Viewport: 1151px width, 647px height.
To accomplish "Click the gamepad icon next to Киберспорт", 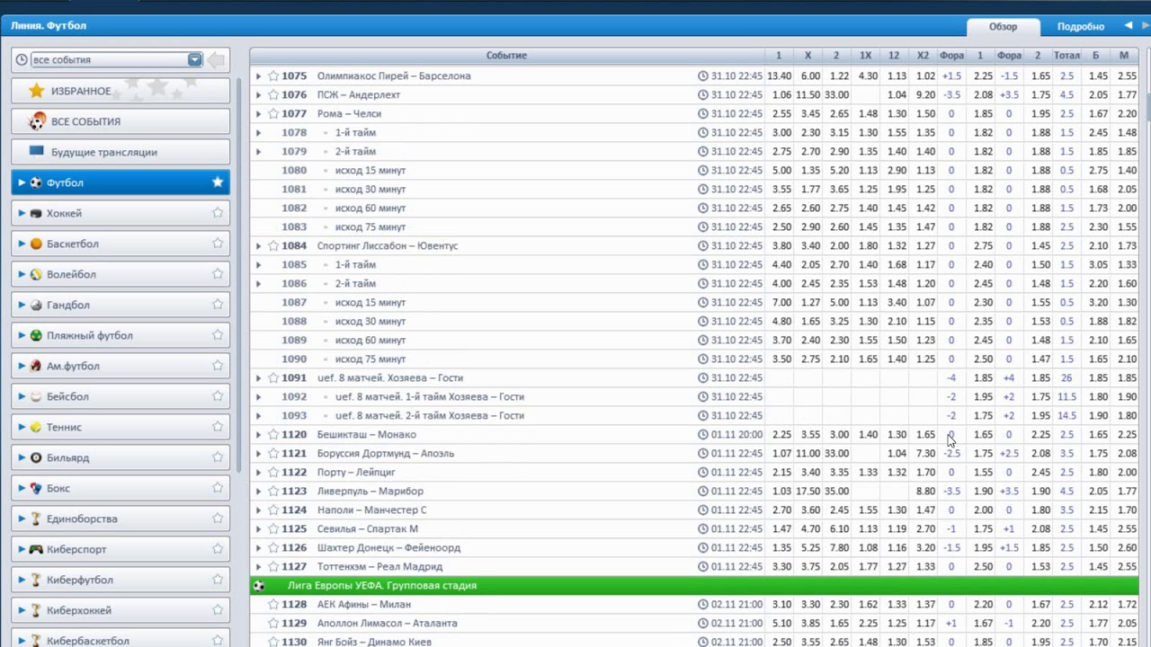I will (x=36, y=549).
